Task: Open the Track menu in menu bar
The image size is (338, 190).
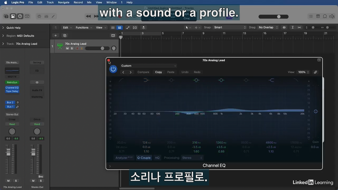Action: [x=50, y=2]
